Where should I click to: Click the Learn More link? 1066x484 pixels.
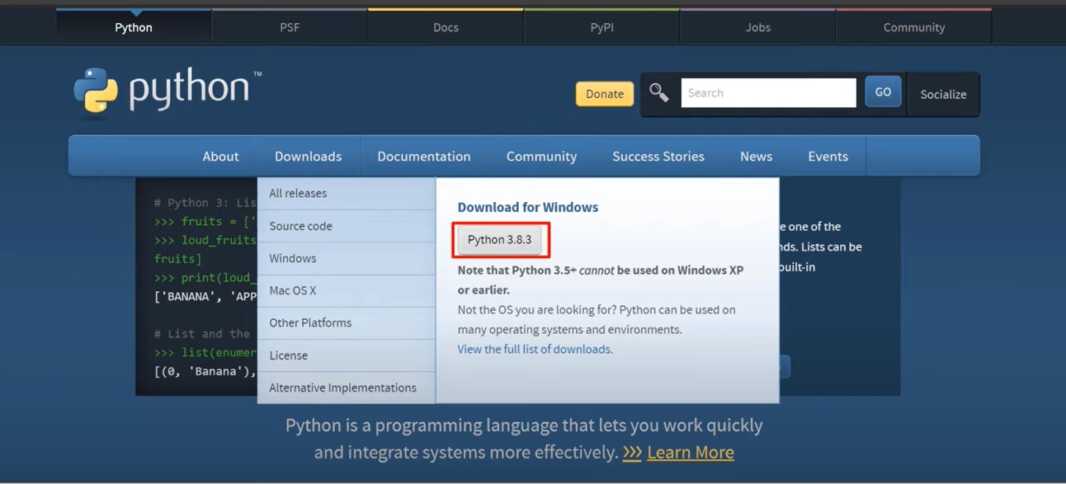[691, 453]
